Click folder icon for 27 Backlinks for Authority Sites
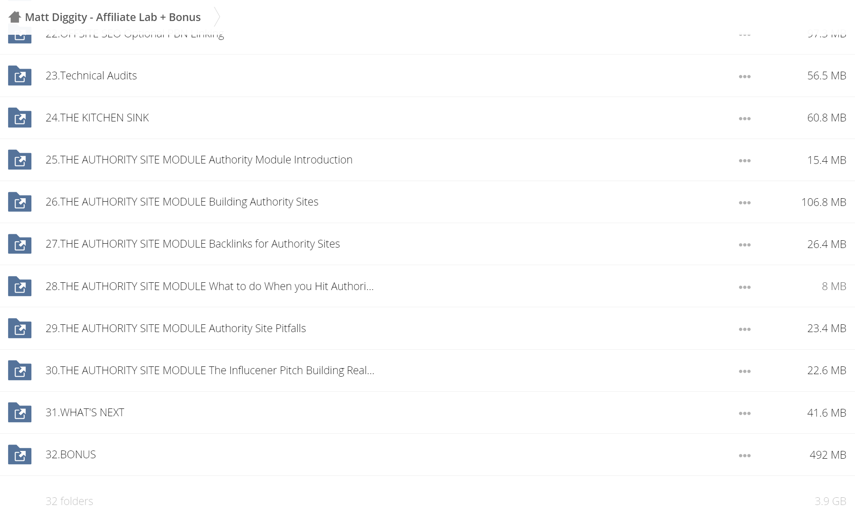 (x=20, y=244)
